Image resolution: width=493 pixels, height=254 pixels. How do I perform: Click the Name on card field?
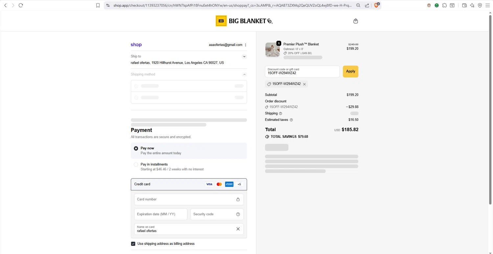click(x=189, y=229)
